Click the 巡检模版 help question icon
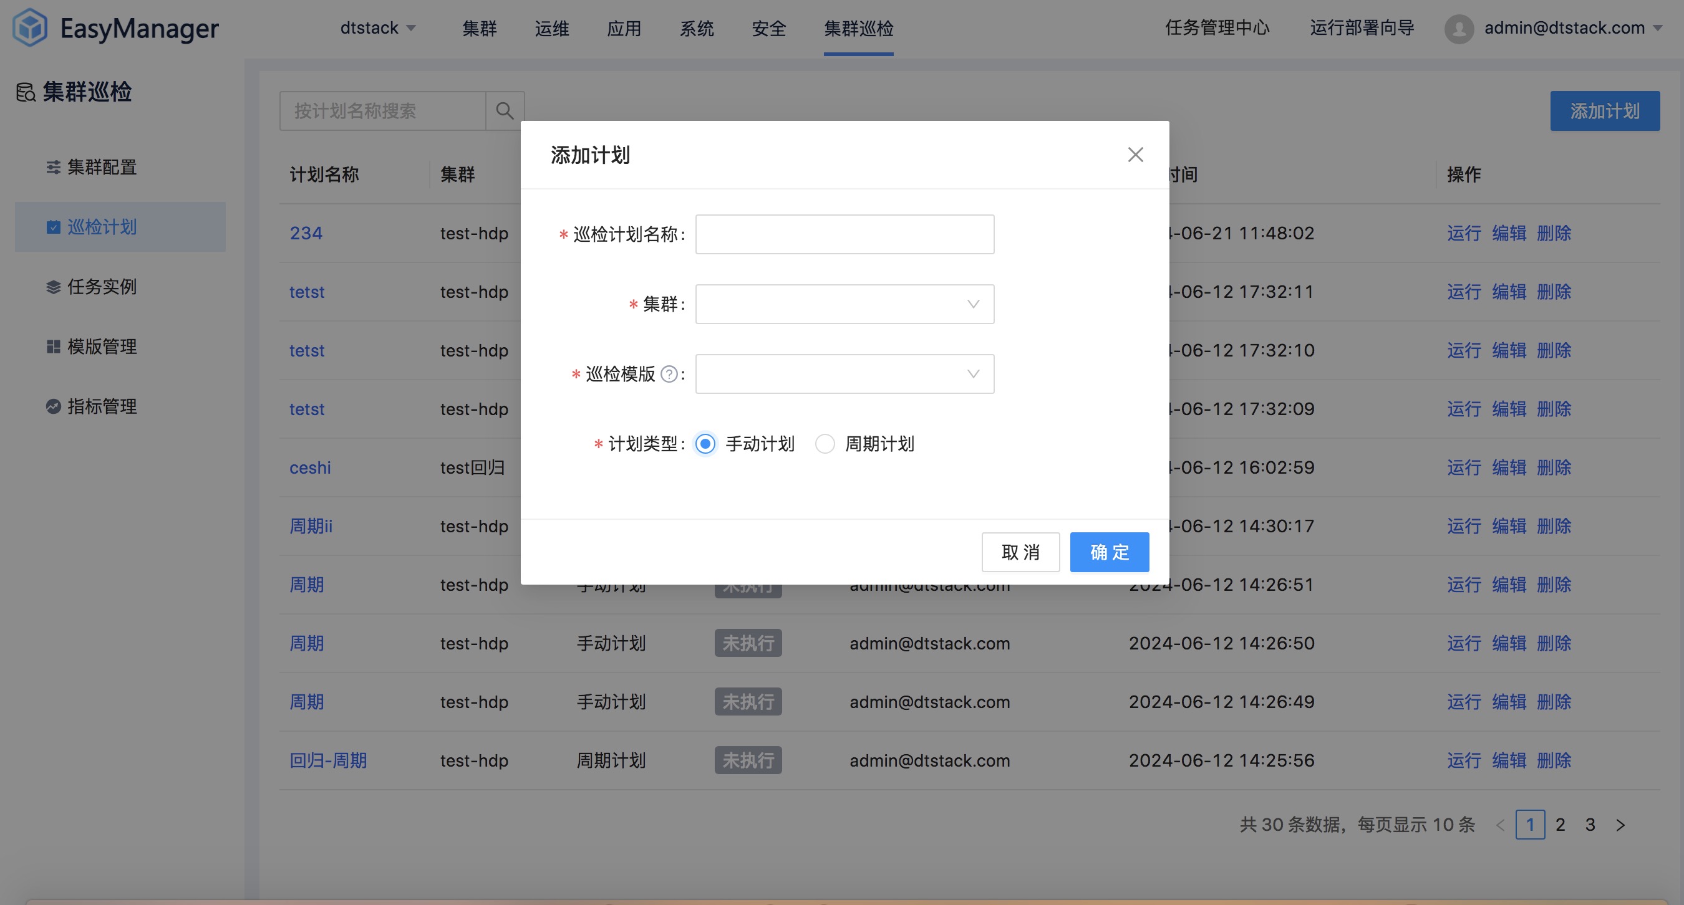The height and width of the screenshot is (905, 1684). click(669, 374)
